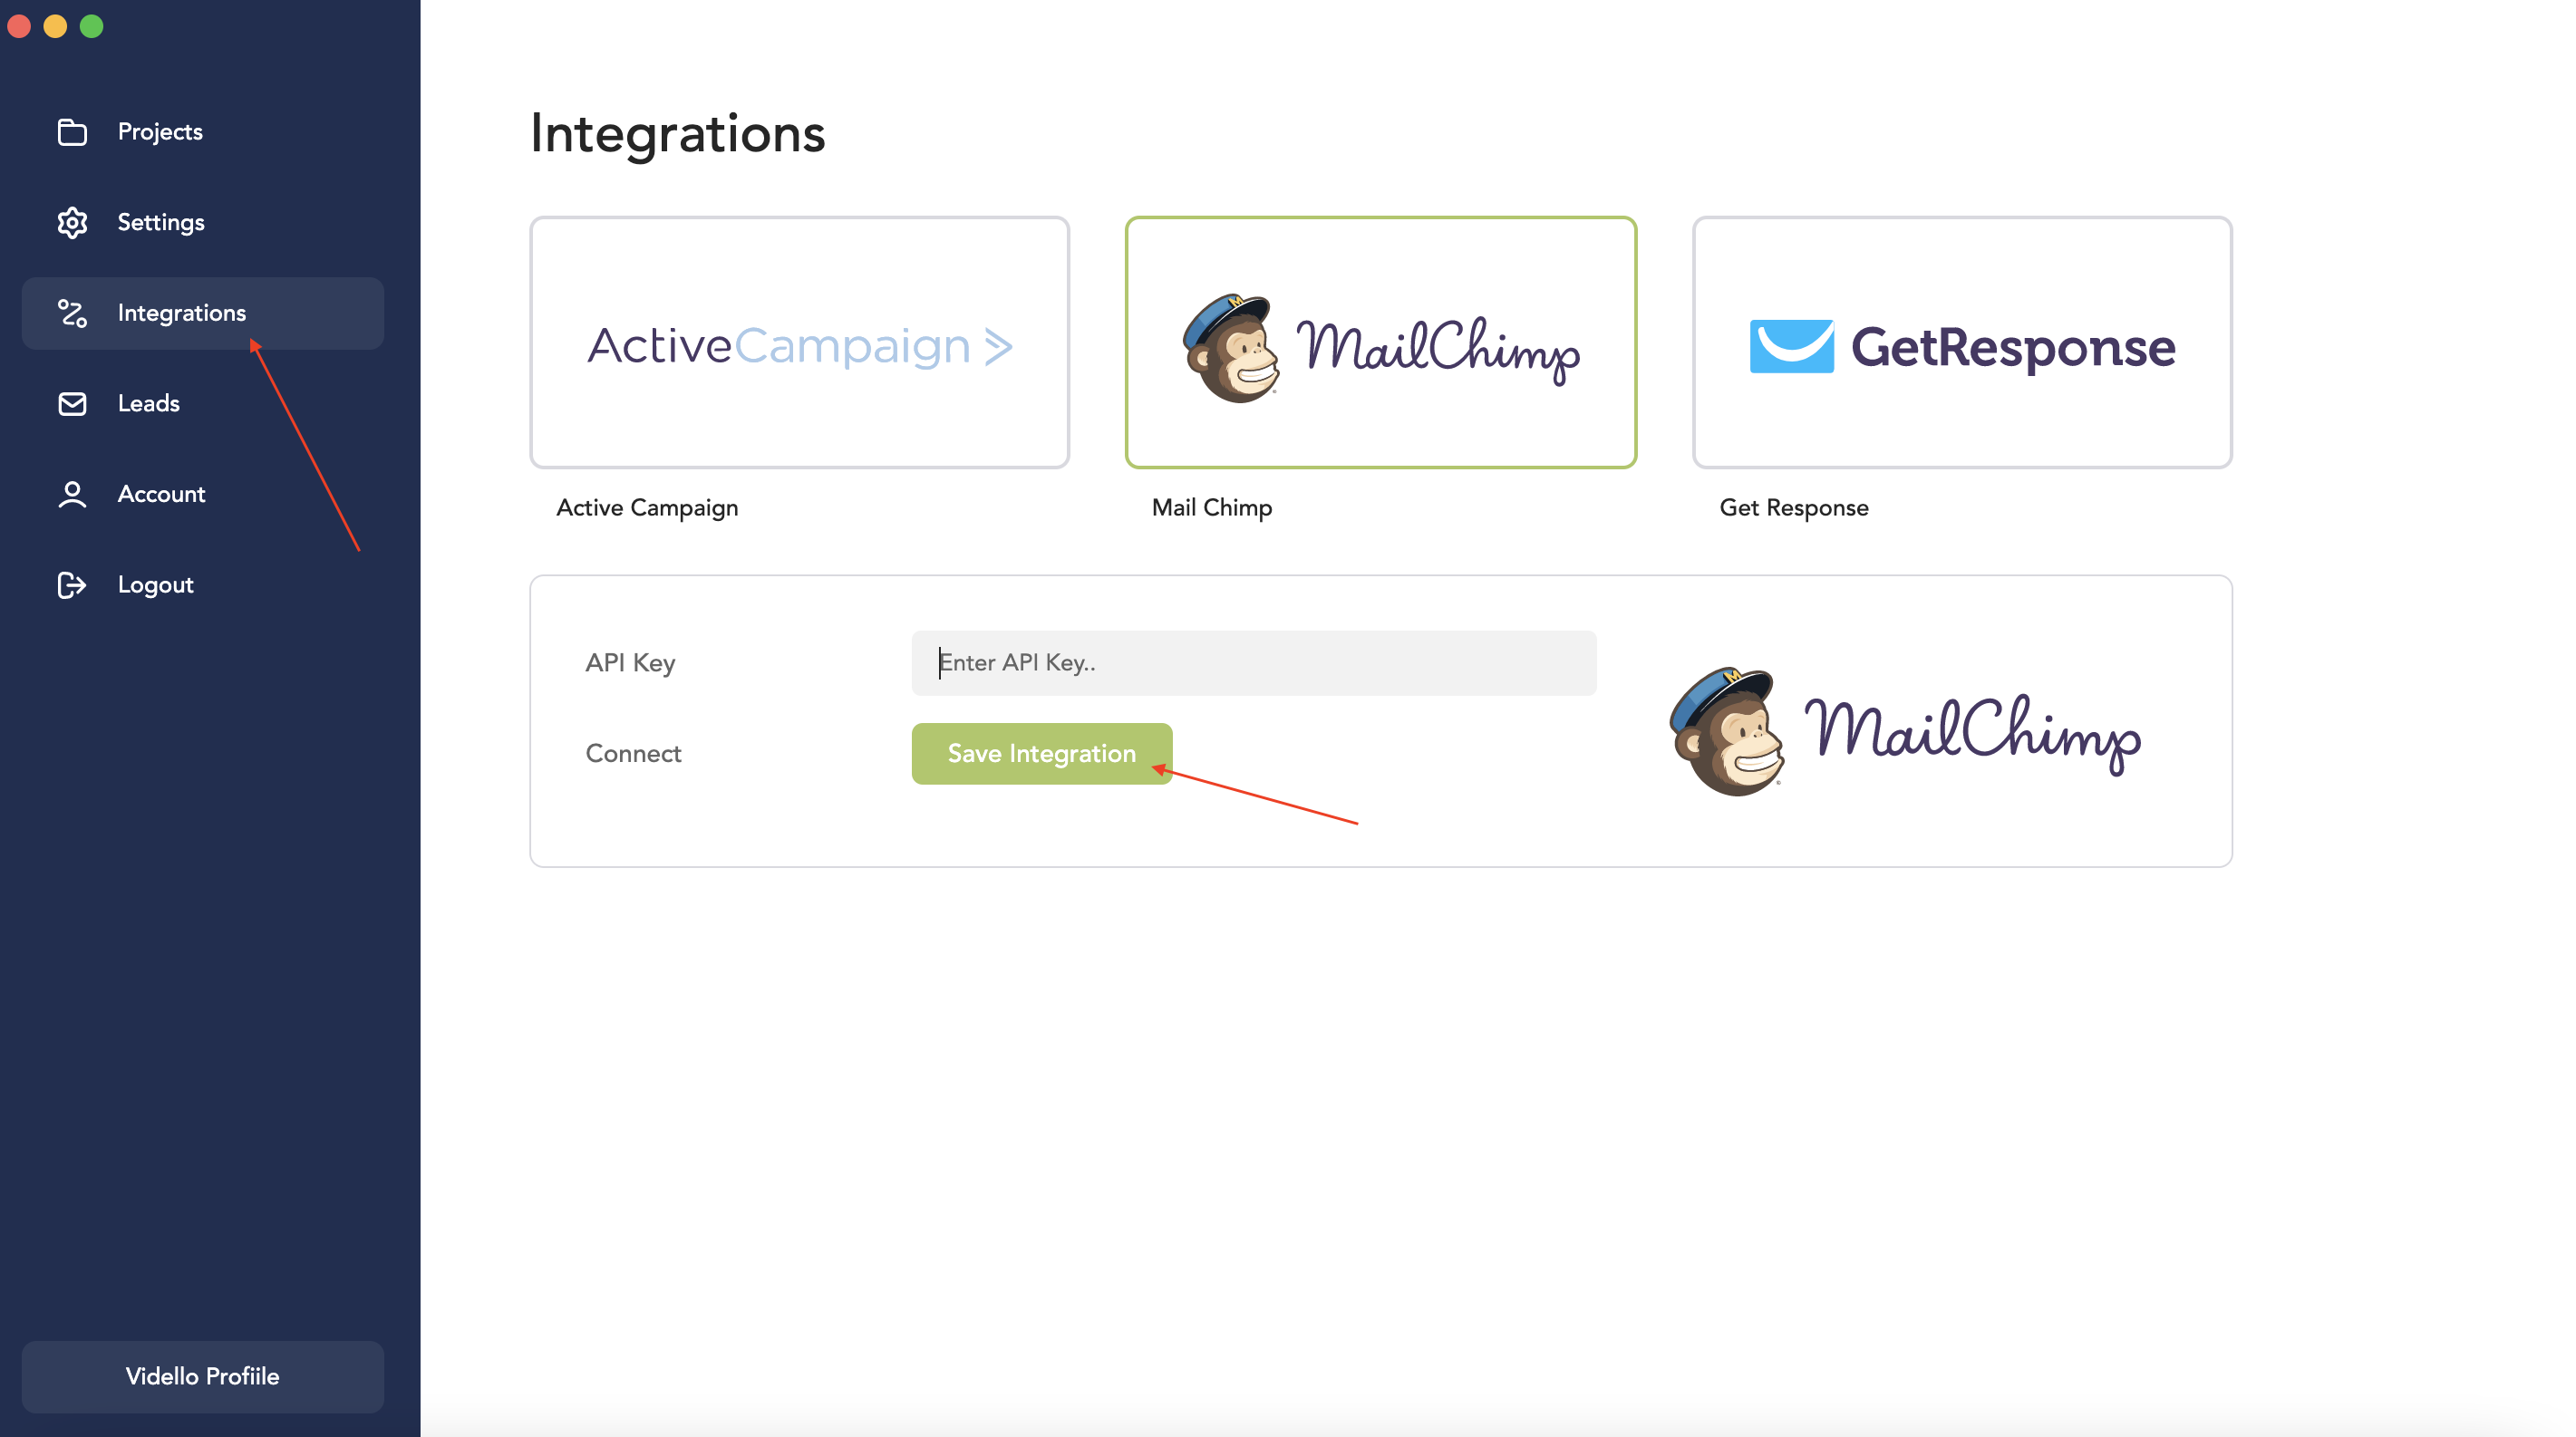Select the ActiveCampaign integration card
The width and height of the screenshot is (2576, 1437).
[799, 342]
